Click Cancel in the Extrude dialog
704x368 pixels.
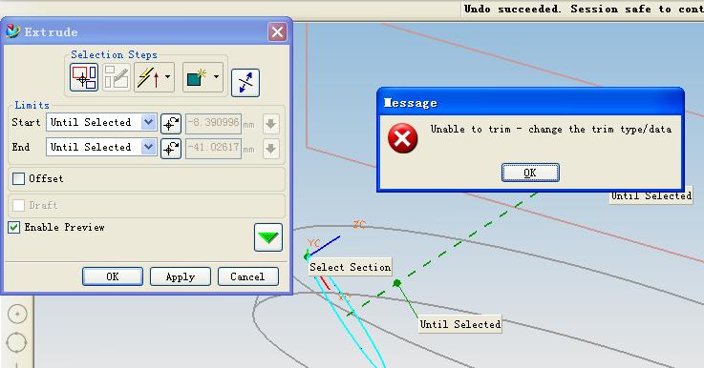pyautogui.click(x=247, y=276)
